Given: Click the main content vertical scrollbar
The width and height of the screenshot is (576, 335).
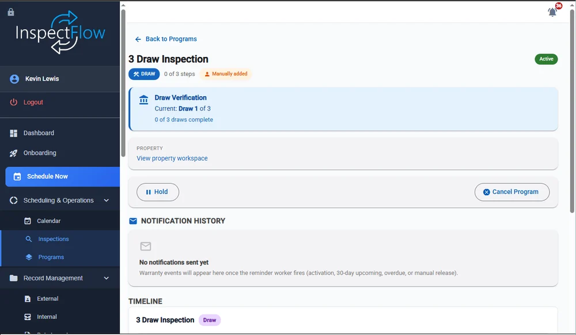Looking at the screenshot, I should coord(572,110).
